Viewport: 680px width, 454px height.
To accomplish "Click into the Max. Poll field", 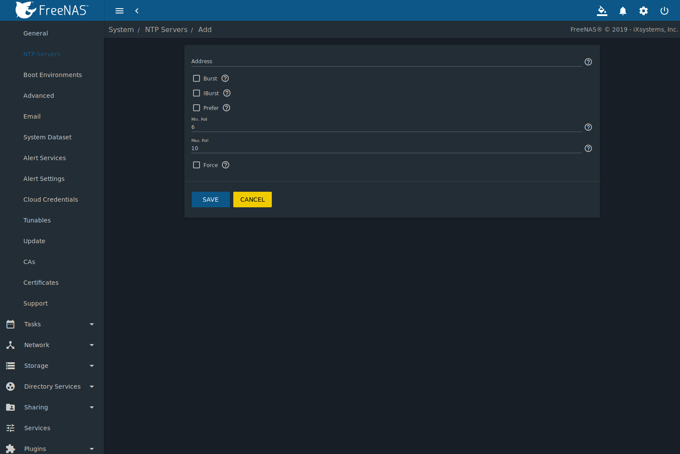I will (387, 148).
